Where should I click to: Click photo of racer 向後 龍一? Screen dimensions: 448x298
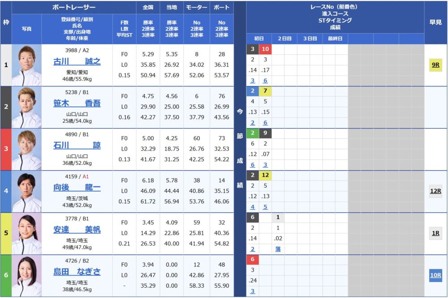tap(26, 191)
